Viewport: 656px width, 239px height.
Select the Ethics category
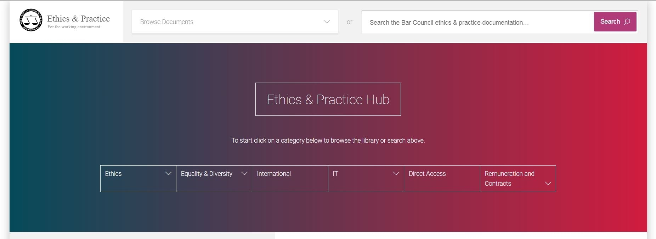click(x=138, y=179)
